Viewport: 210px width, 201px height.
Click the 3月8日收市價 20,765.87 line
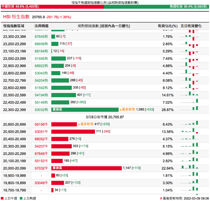105,117
